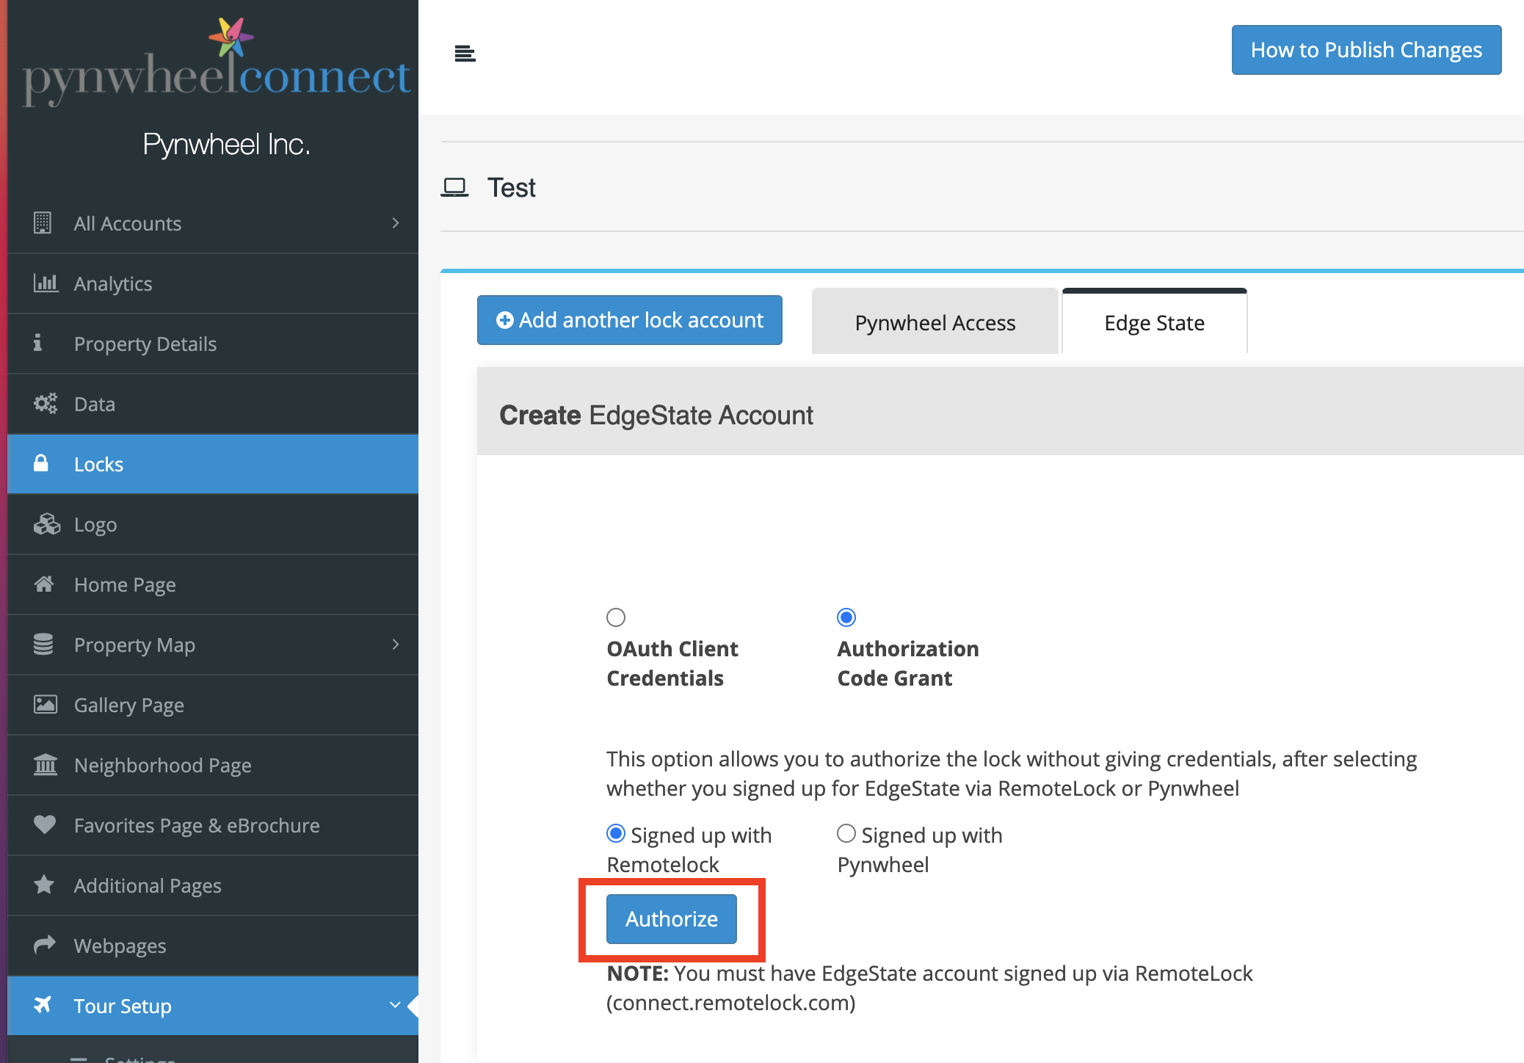Click the Favorites Page heart icon
This screenshot has width=1524, height=1063.
pyautogui.click(x=44, y=825)
